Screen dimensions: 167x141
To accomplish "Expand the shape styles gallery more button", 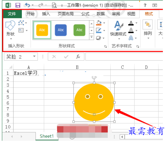I will pos(92,37).
